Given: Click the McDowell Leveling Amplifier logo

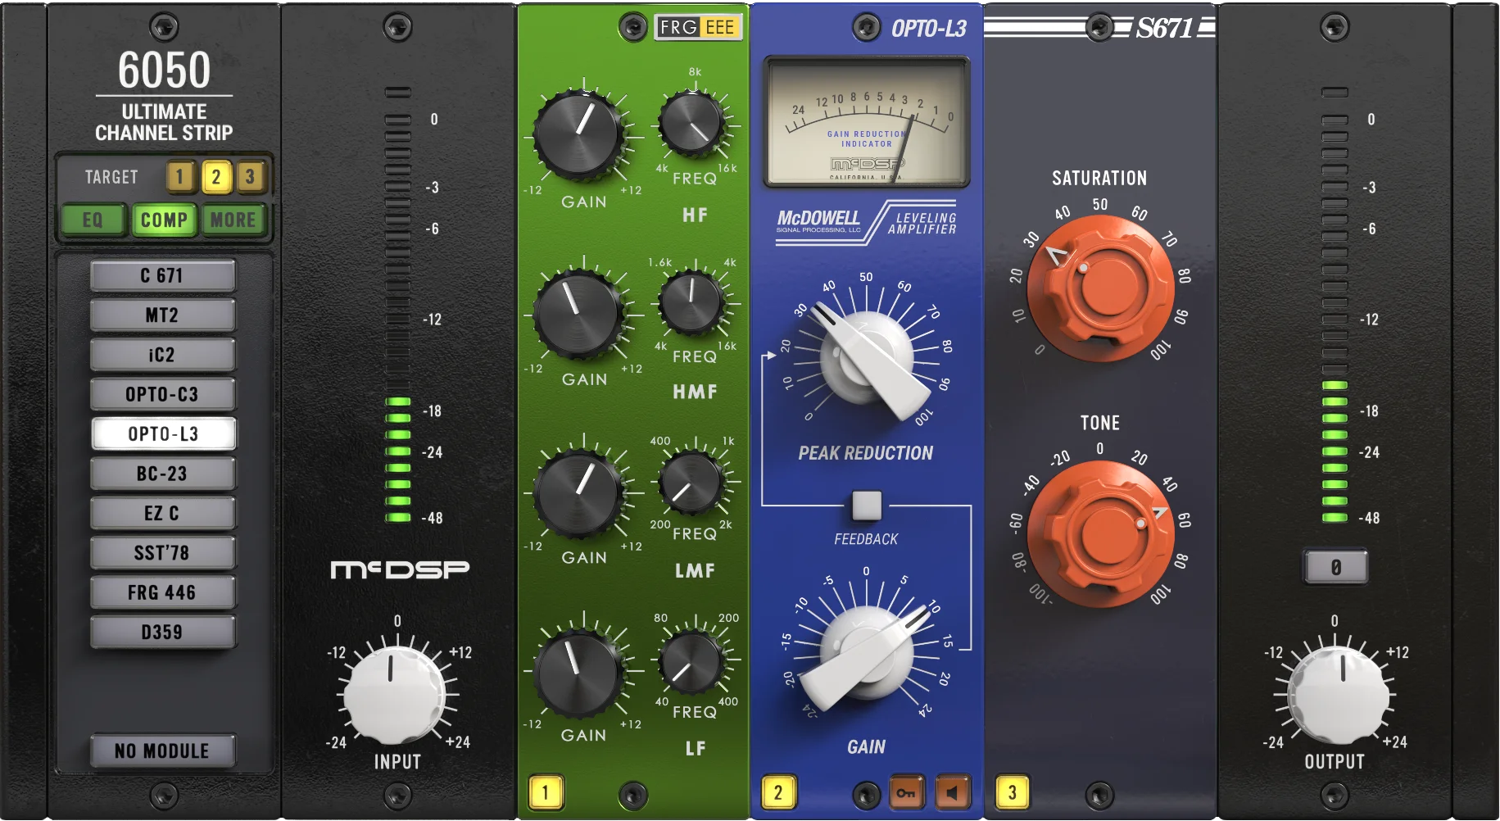Looking at the screenshot, I should 867,221.
